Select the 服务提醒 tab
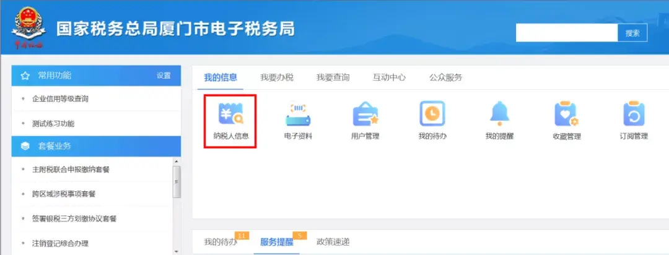The width and height of the screenshot is (669, 255). 277,242
